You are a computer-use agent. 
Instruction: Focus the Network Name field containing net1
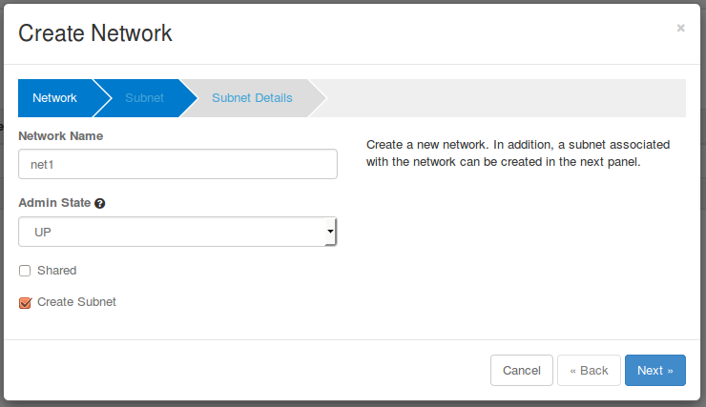point(177,164)
